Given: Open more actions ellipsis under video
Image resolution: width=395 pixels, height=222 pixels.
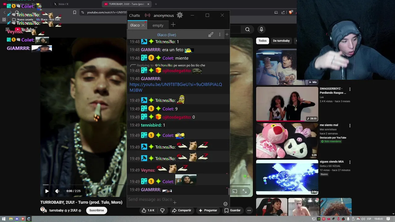Looking at the screenshot, I should pos(249,210).
